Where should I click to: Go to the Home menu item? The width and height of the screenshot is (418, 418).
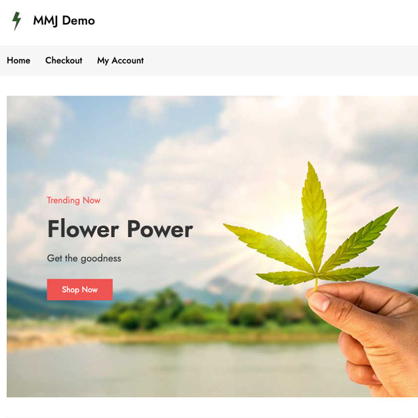click(x=18, y=61)
